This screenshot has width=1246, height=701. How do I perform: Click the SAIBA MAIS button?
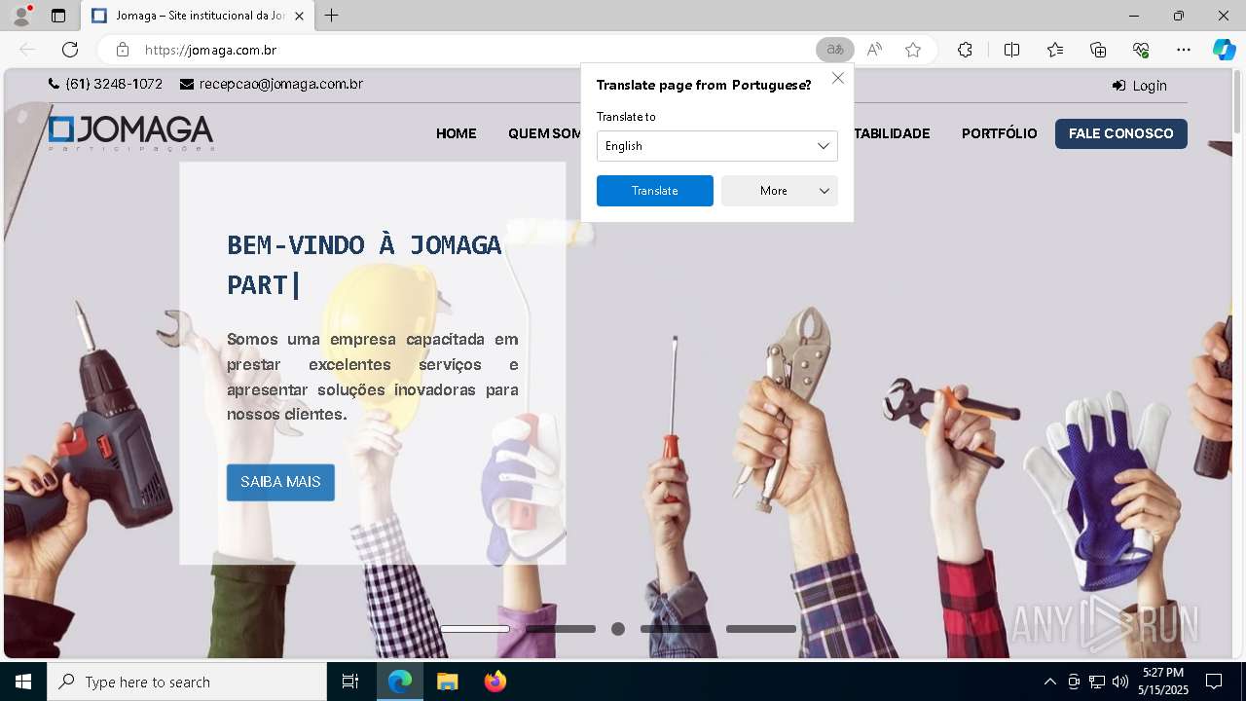(x=280, y=482)
